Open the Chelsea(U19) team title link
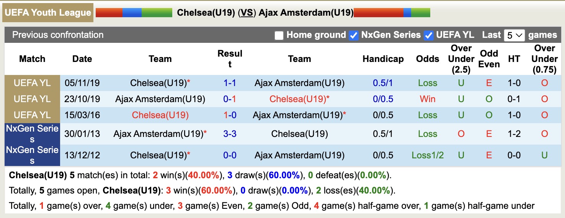The image size is (565, 218). point(206,13)
